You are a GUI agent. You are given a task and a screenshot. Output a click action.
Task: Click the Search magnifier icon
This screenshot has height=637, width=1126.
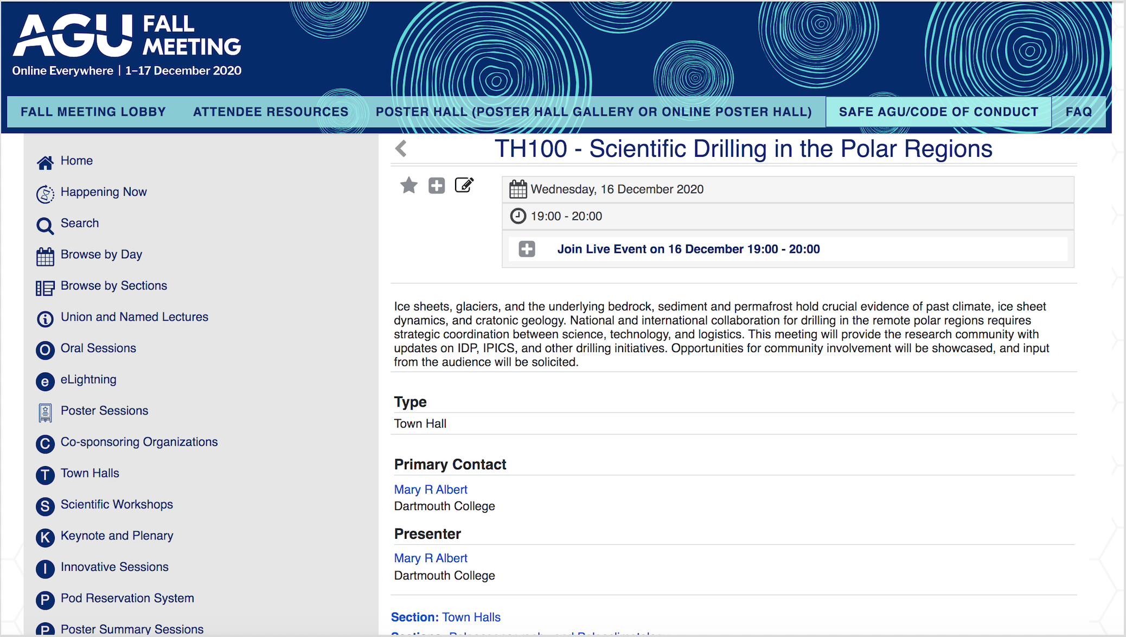pyautogui.click(x=45, y=225)
